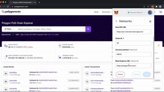Click the Chain ID info icon
The image size is (164, 92).
pos(124,38)
